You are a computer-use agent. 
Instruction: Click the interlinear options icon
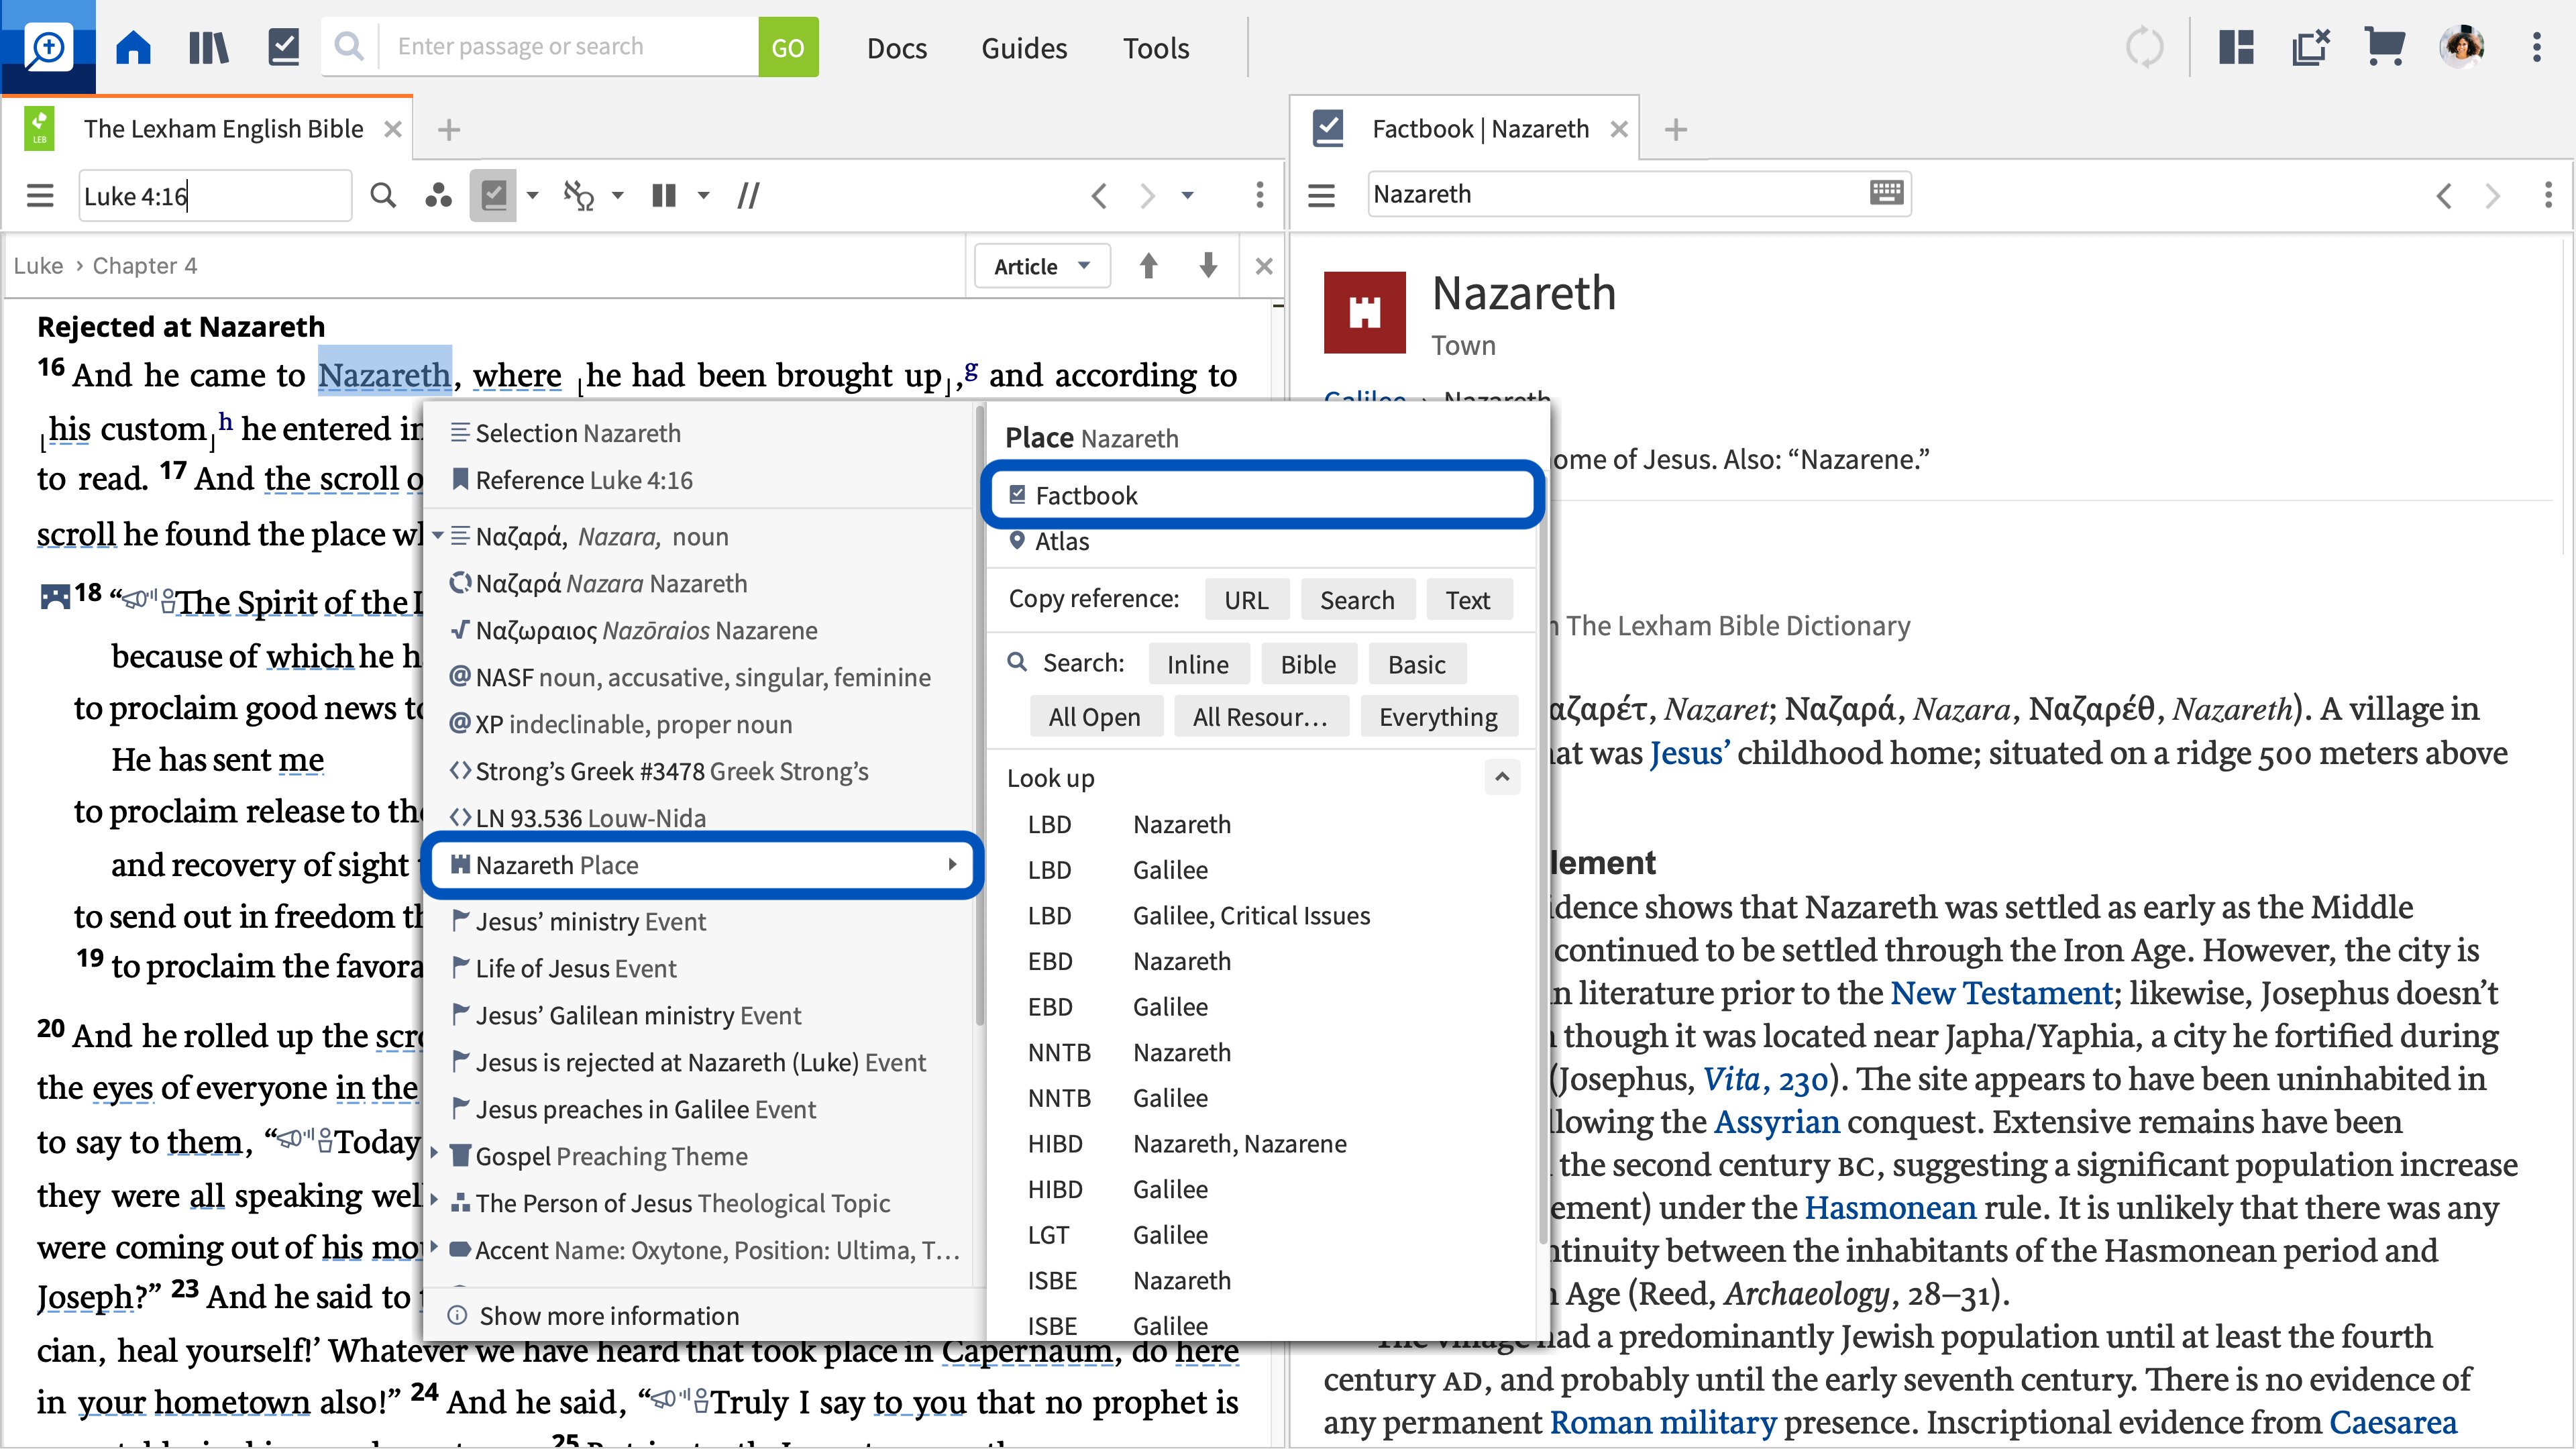579,195
